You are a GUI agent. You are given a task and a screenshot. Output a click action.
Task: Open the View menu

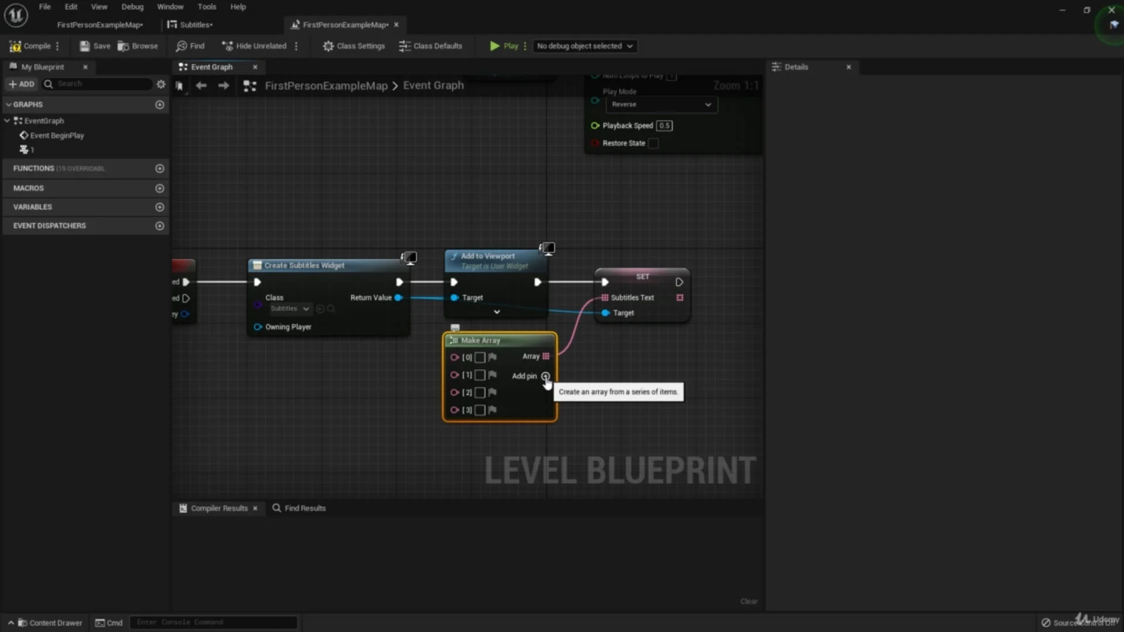99,7
